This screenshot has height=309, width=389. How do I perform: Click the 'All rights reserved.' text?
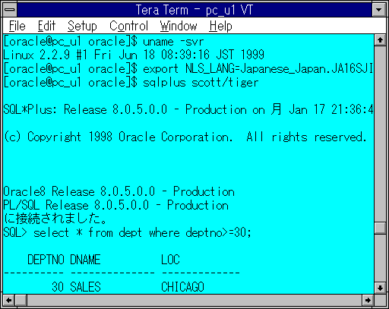coord(306,137)
